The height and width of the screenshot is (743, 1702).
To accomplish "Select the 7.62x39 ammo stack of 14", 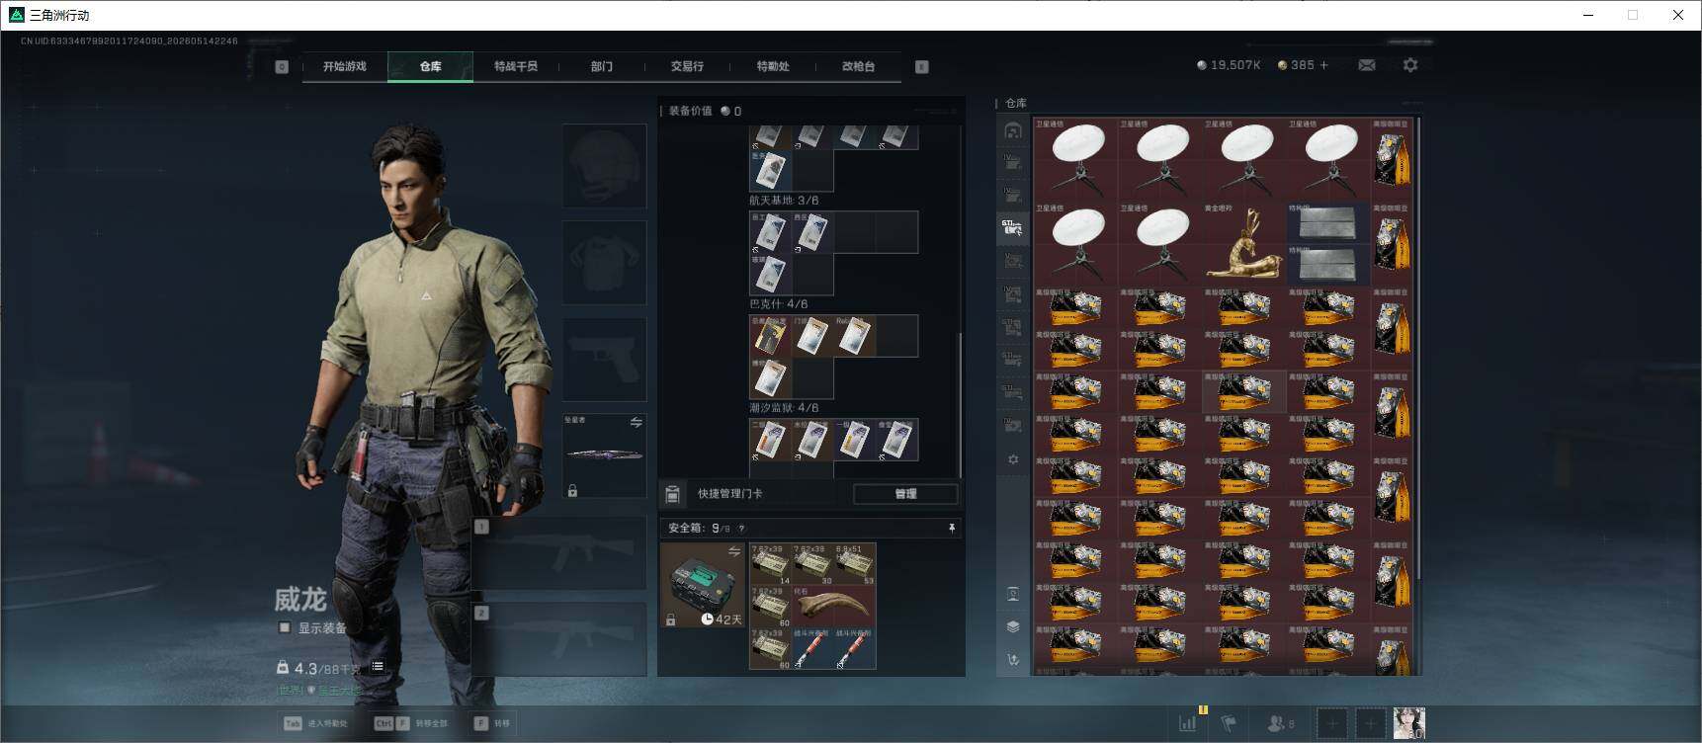I will [x=771, y=564].
